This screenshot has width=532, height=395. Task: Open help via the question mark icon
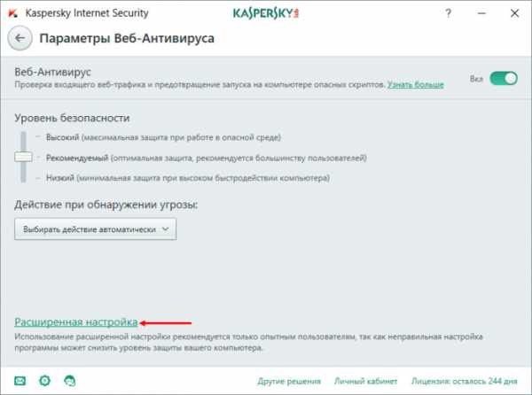[x=448, y=13]
